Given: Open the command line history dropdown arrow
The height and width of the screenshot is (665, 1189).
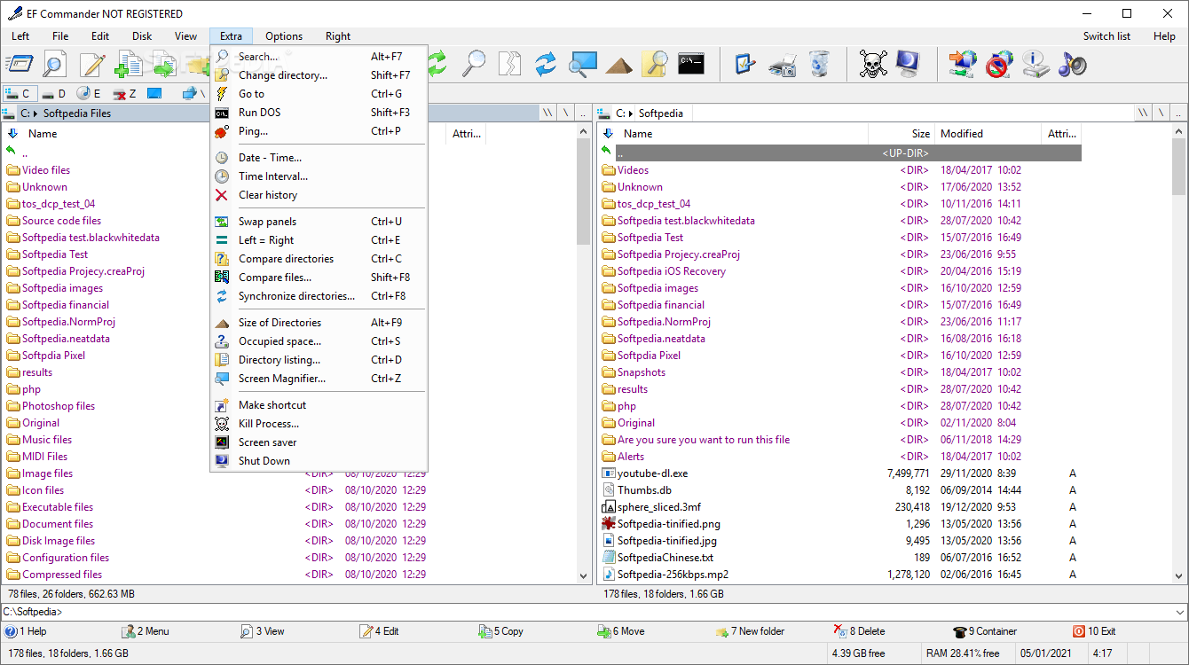Looking at the screenshot, I should click(x=1179, y=612).
